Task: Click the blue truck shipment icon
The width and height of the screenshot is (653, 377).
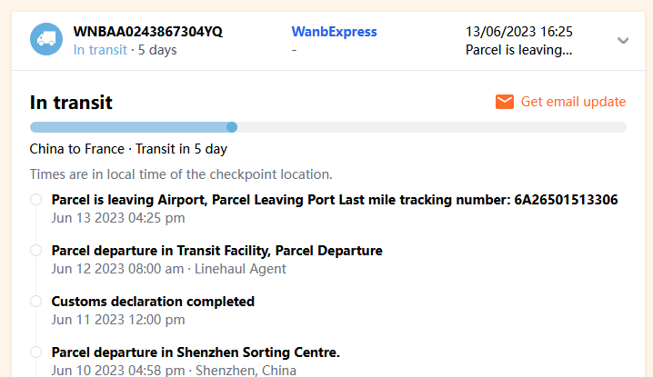Action: click(x=46, y=40)
